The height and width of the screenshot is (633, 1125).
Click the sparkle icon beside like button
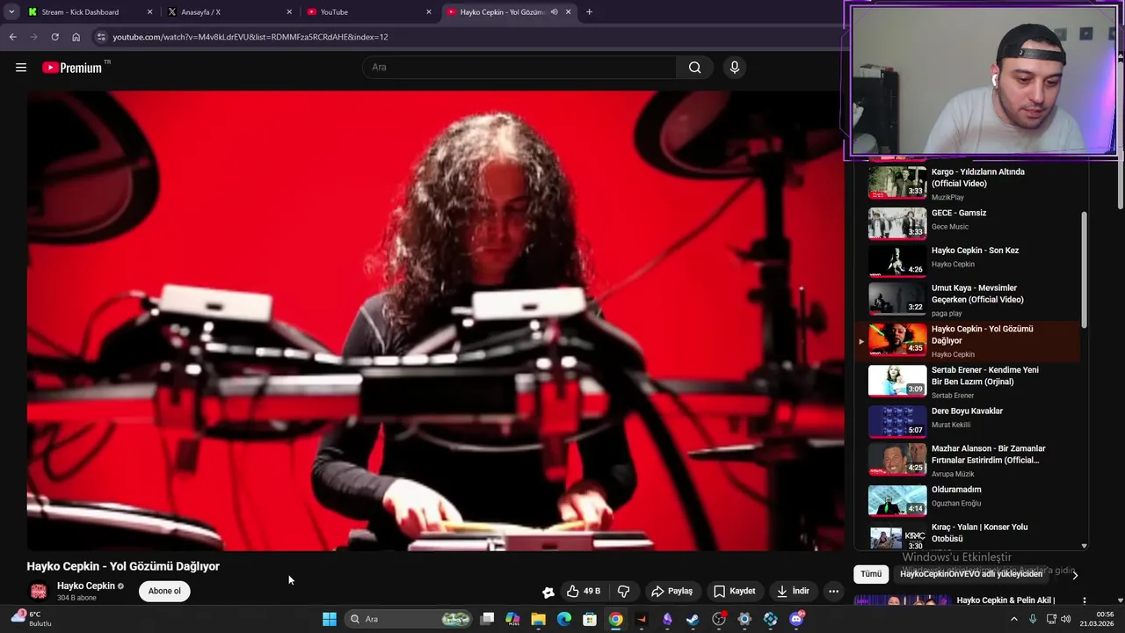548,592
